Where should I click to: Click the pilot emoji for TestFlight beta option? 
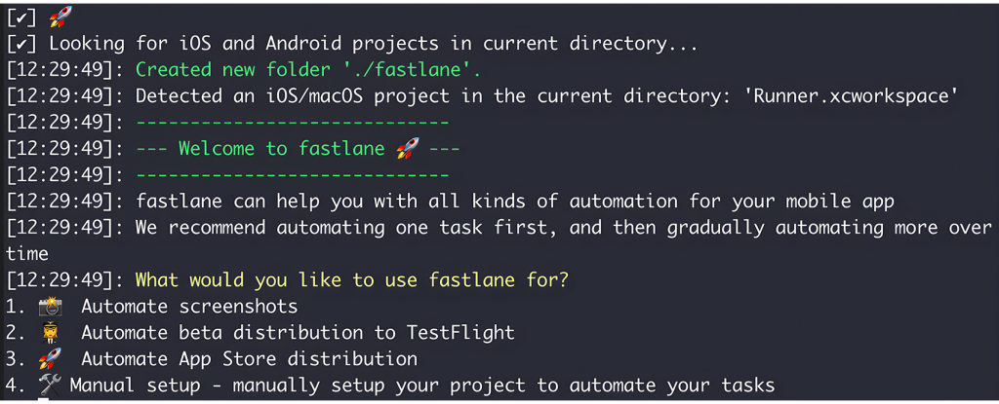pyautogui.click(x=50, y=333)
